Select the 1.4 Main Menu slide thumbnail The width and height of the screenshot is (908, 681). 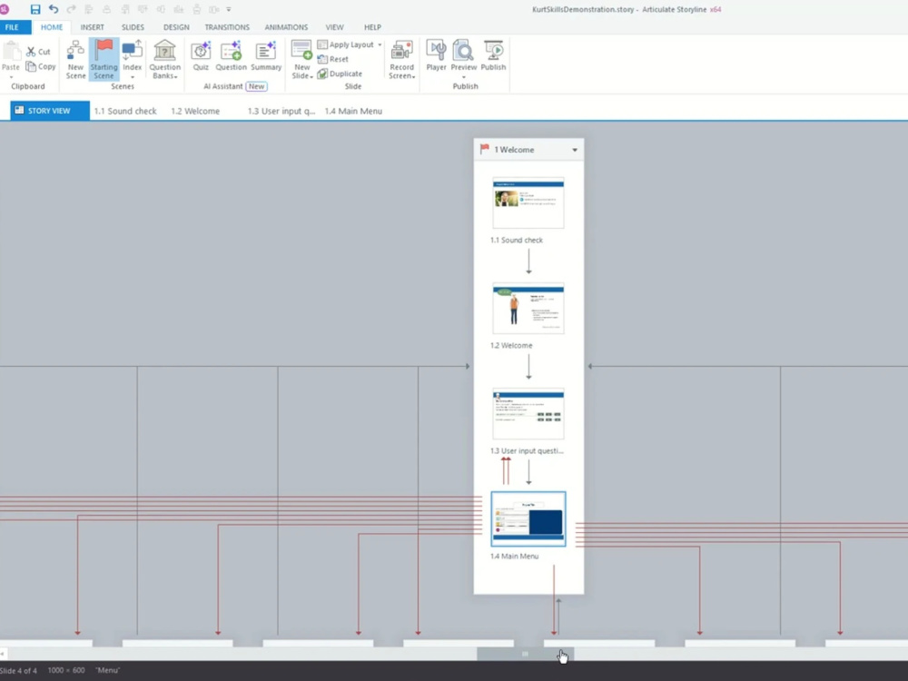[x=528, y=518]
